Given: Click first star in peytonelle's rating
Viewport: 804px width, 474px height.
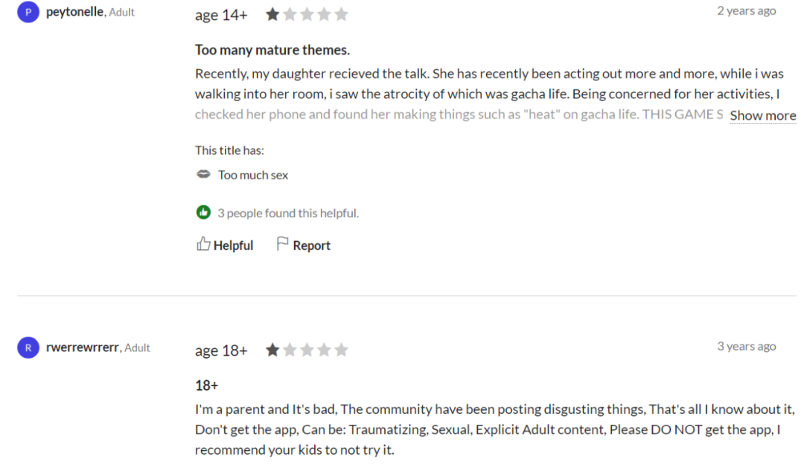Looking at the screenshot, I should coord(272,14).
